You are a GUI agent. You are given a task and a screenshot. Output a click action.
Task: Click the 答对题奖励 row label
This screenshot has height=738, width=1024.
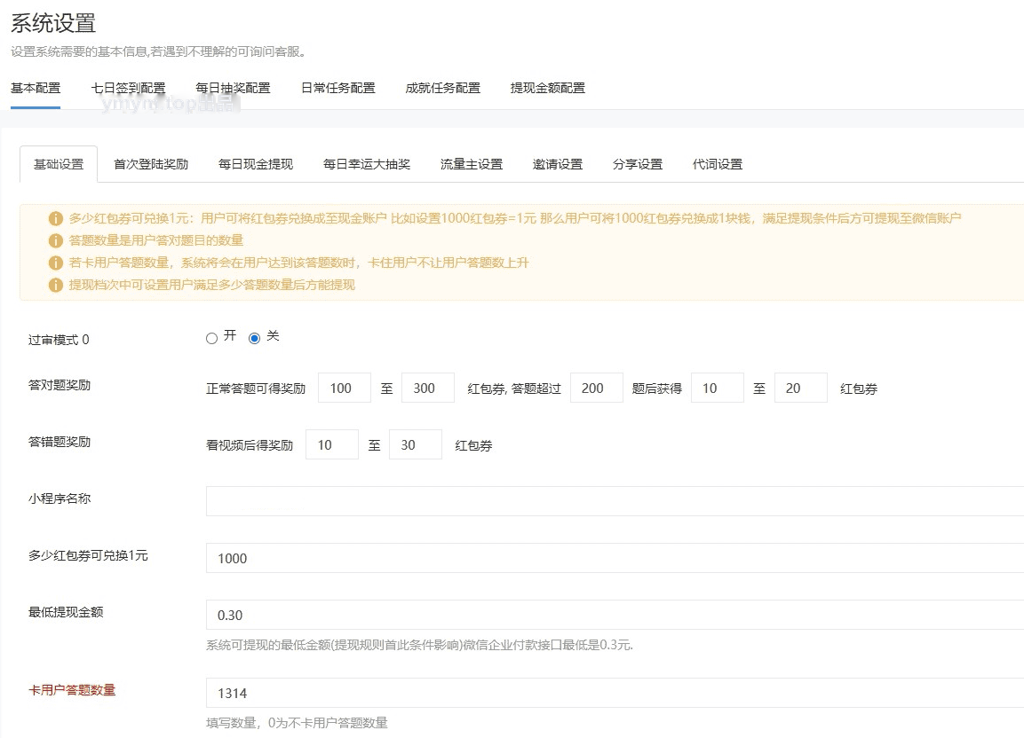(60, 386)
